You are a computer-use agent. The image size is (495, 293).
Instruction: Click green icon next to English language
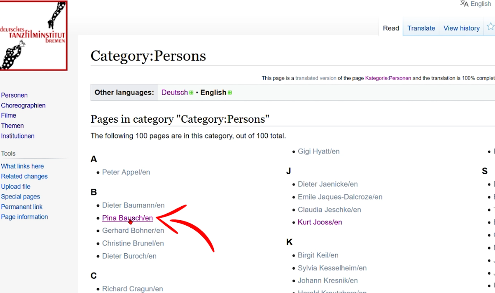[x=230, y=93]
